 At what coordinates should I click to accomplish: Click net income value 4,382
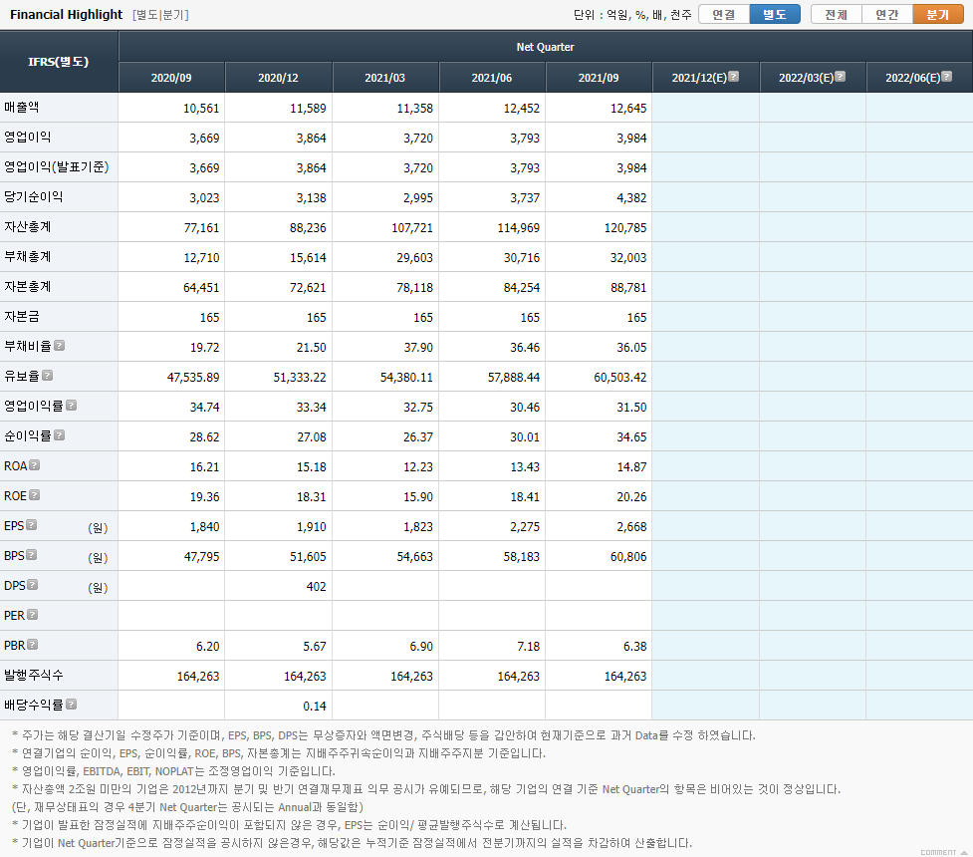tap(631, 197)
